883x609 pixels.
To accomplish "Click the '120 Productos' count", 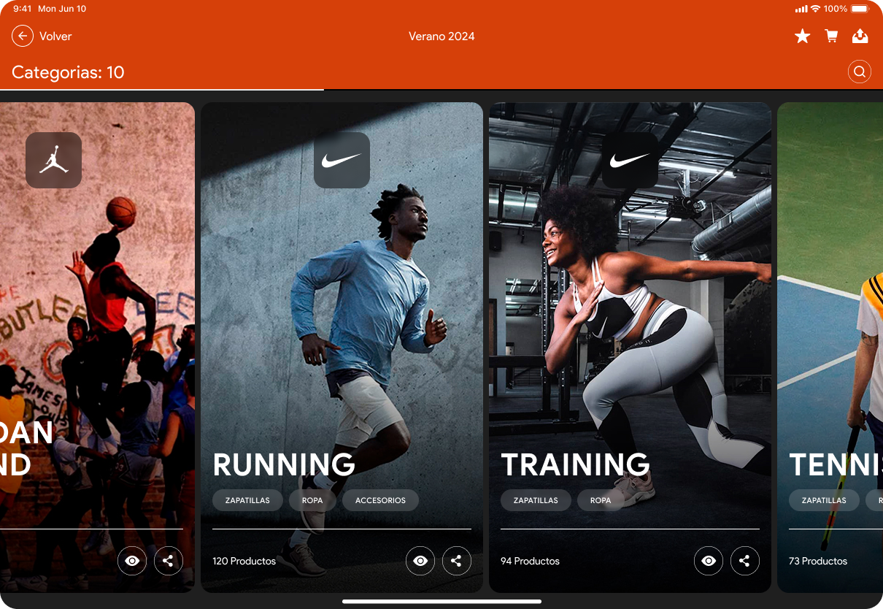I will [244, 561].
